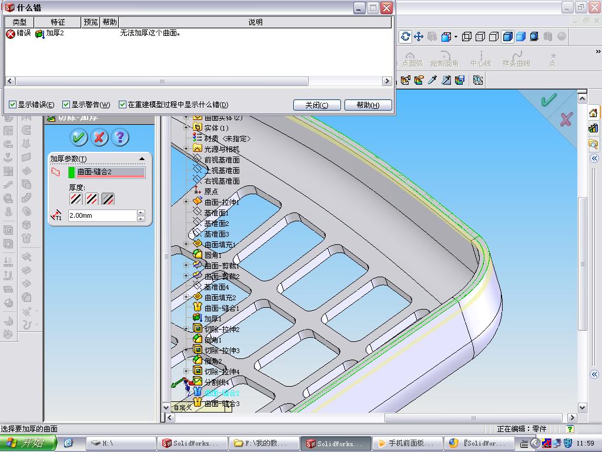
Task: Click the graphics area vertical scrollbar thumb
Action: click(x=583, y=264)
